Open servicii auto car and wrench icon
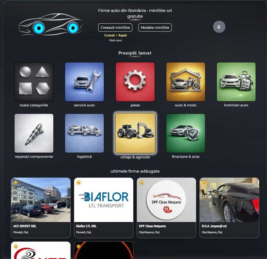This screenshot has width=267, height=259. (84, 82)
